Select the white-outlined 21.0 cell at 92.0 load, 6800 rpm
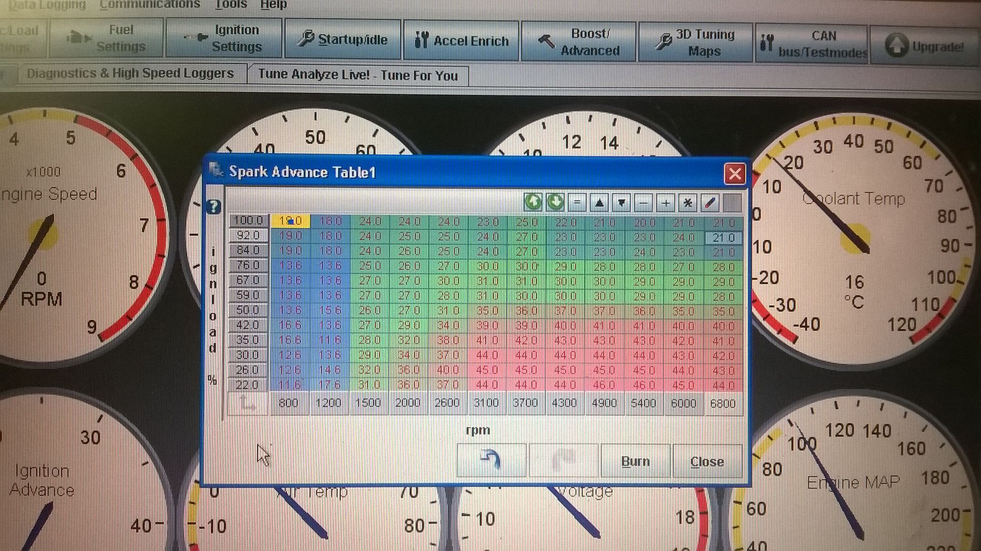This screenshot has height=551, width=981. click(x=723, y=238)
